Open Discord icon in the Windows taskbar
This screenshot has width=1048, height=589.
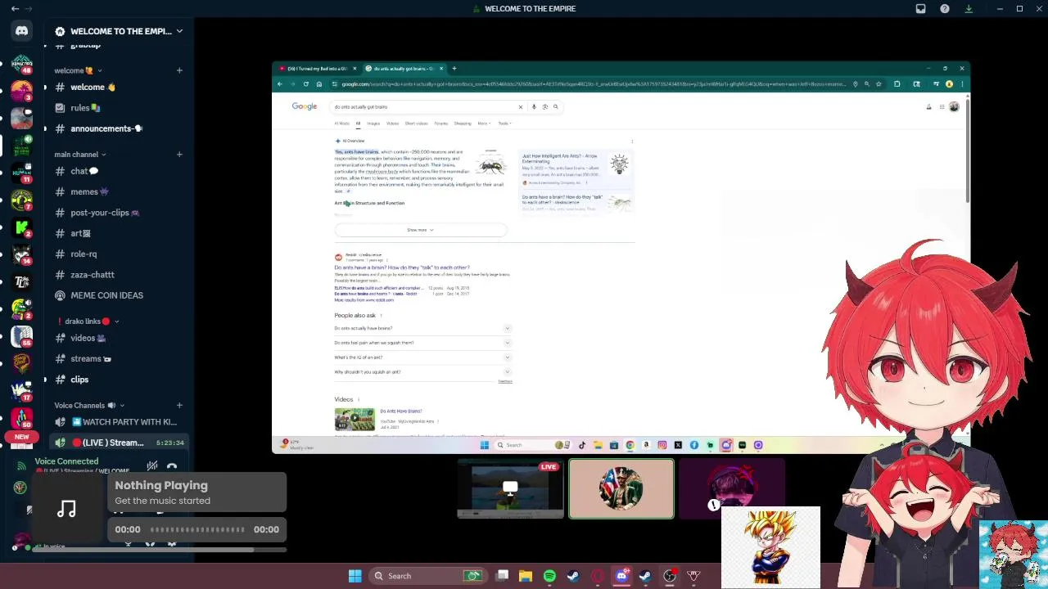[x=621, y=576]
